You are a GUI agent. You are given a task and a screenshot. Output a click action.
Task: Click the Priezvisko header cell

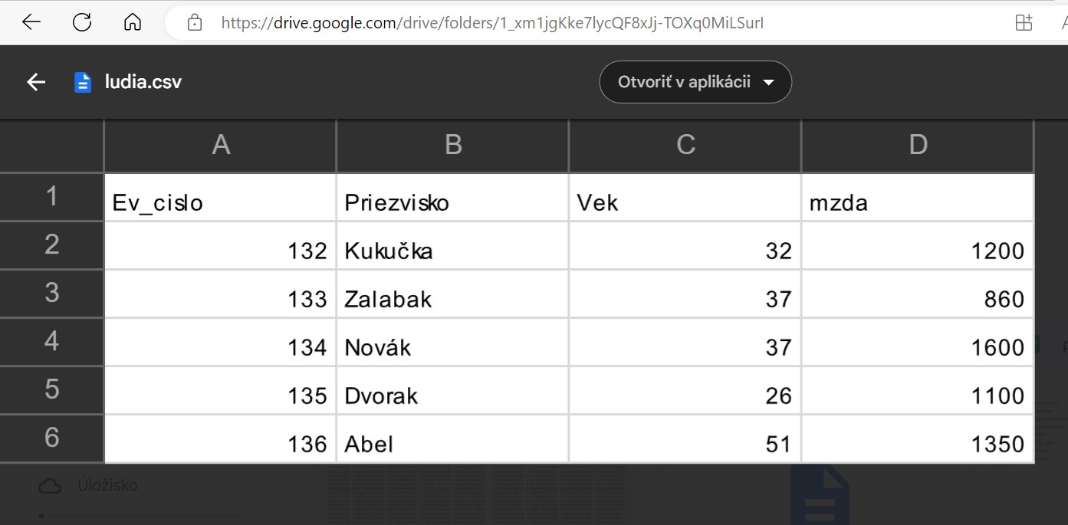[x=452, y=202]
